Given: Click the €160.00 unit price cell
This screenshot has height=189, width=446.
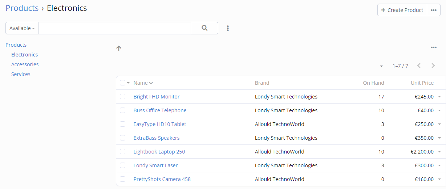Looking at the screenshot, I should tap(424, 179).
